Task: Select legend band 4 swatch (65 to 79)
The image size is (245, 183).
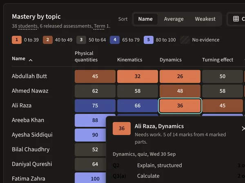Action: [115, 40]
